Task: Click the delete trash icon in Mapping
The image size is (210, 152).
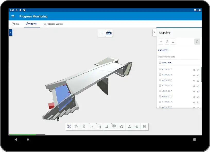Action: (197, 42)
